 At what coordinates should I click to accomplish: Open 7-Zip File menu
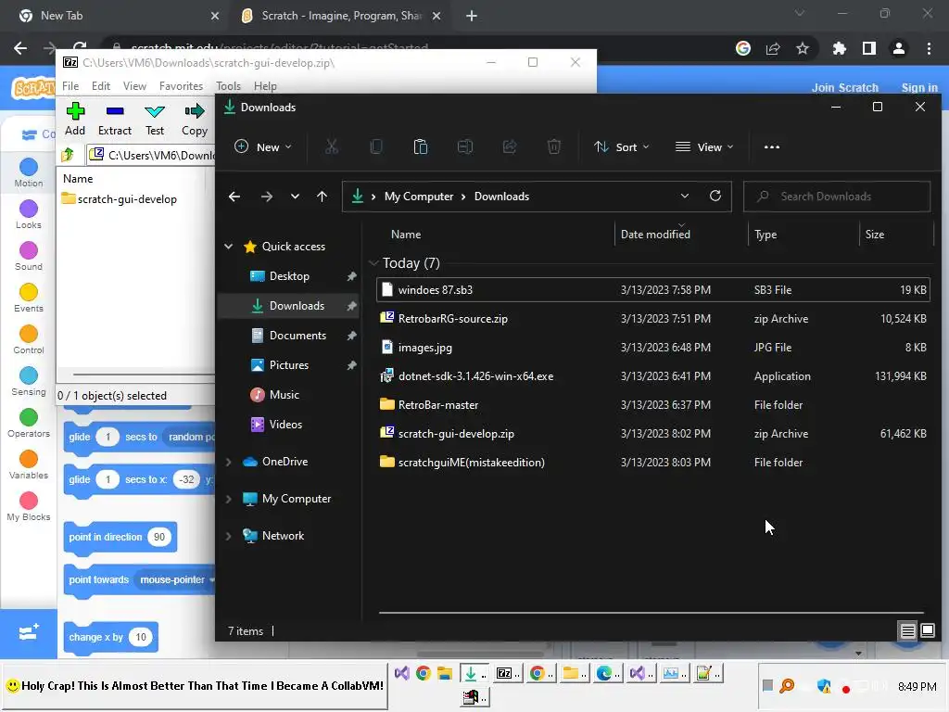[x=70, y=86]
